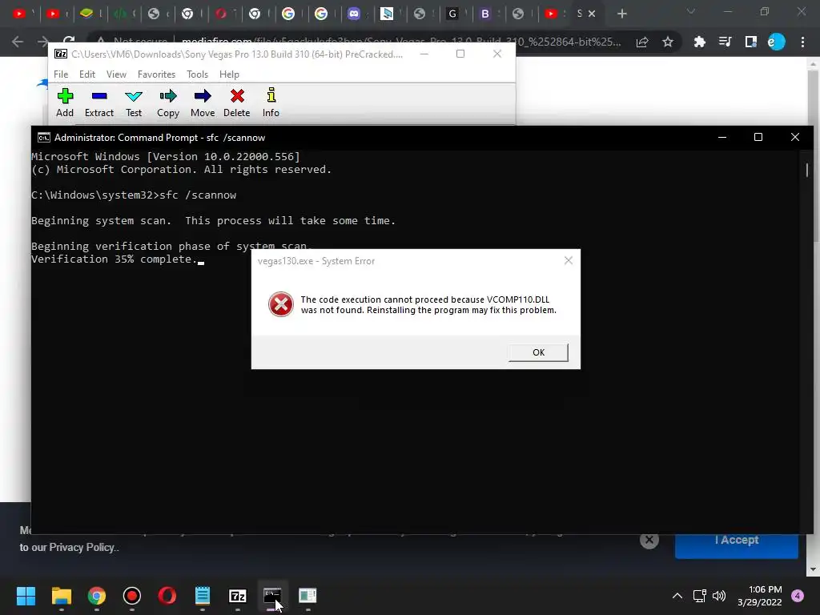820x615 pixels.
Task: Open the tab search chevron in Chrome
Action: point(691,11)
